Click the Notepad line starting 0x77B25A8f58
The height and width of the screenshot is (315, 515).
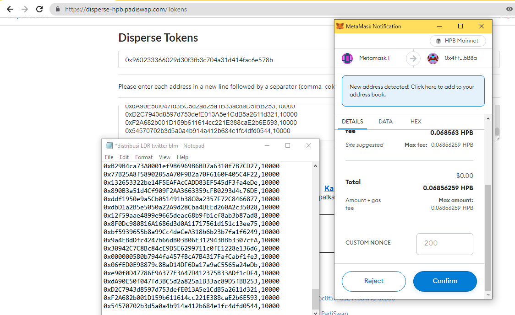192,174
